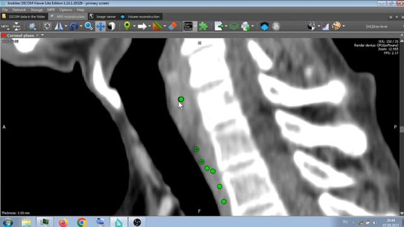Expand the marker tool dropdown arrow
404x227 pixels.
134,26
